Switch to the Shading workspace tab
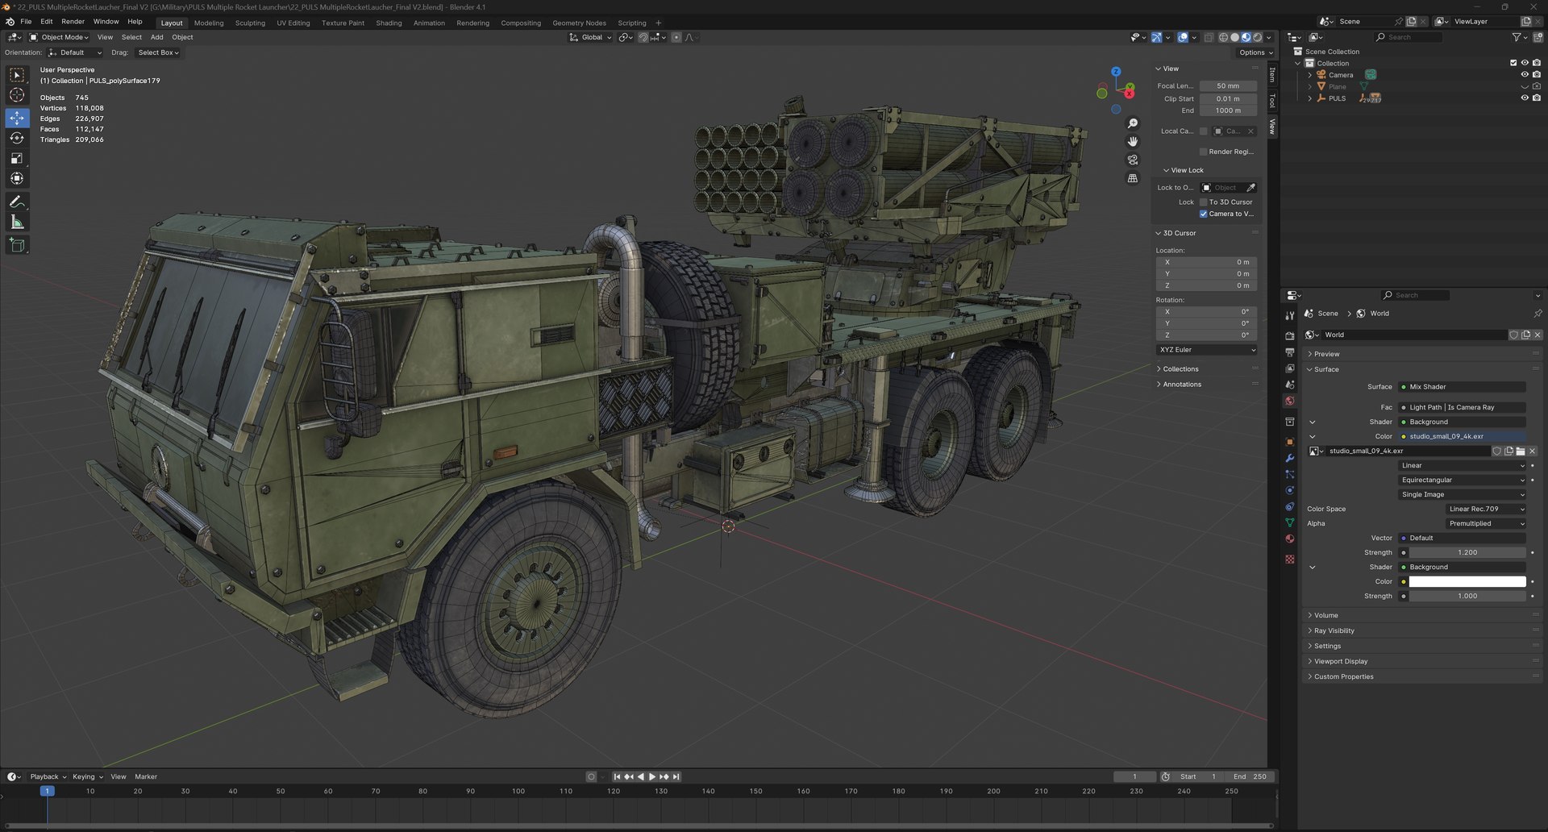 389,23
